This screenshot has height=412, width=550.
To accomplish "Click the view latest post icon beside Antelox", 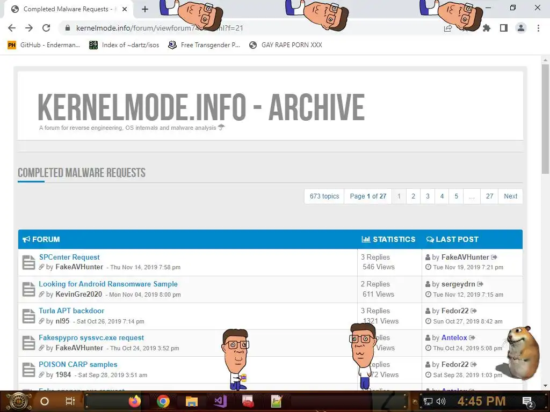I will [472, 338].
